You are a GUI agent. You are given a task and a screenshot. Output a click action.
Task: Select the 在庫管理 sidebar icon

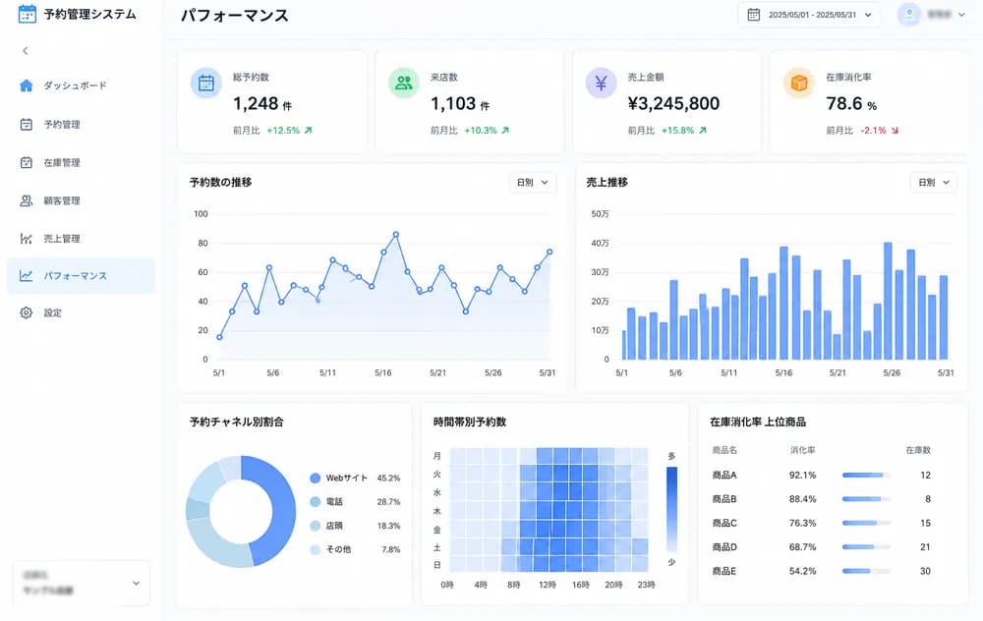[26, 162]
